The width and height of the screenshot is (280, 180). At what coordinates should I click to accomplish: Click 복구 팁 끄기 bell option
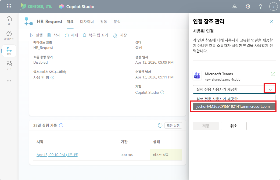(95, 35)
